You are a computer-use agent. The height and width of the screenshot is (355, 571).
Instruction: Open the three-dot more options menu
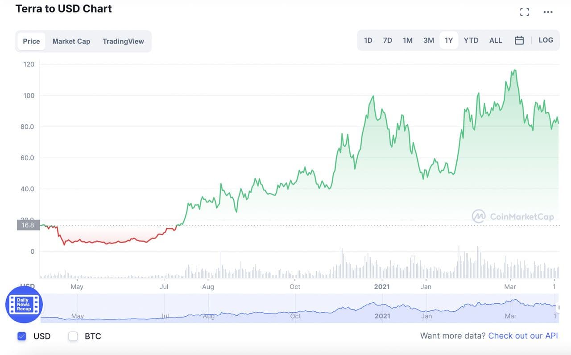548,12
